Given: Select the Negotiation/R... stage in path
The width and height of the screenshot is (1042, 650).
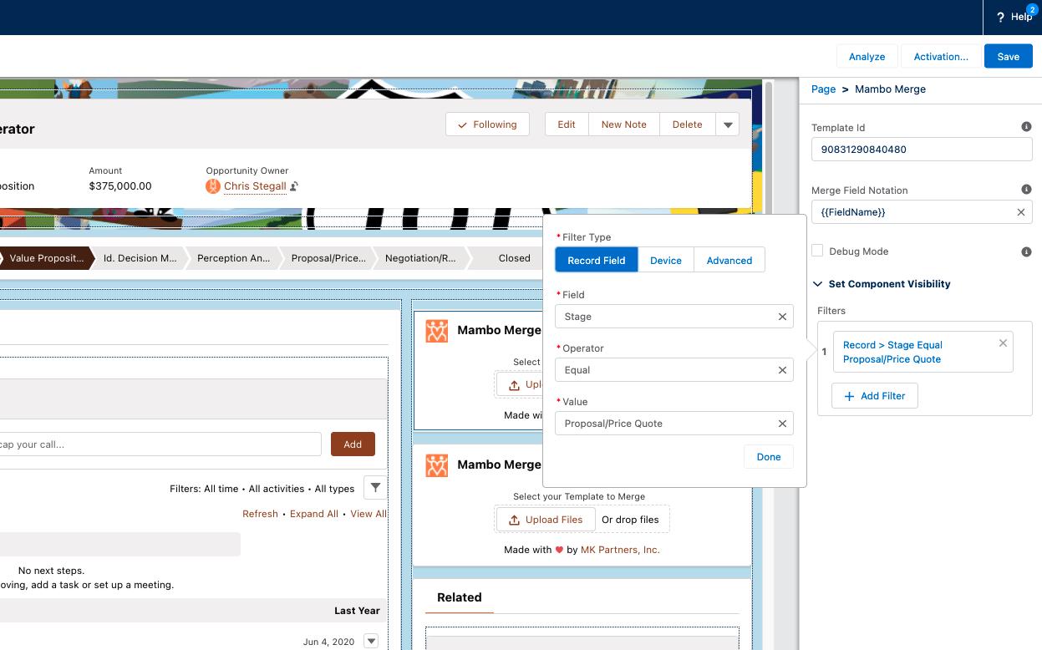Looking at the screenshot, I should (419, 258).
